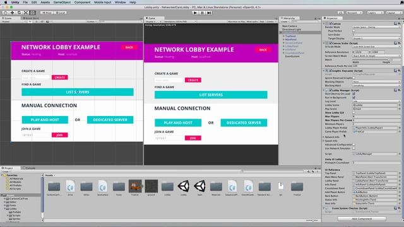Open the Target Display dropdown
Viewport: 404px width, 227px height.
376,38
